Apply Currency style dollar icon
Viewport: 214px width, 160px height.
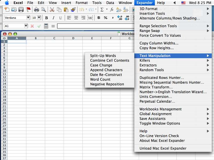pyautogui.click(x=98, y=18)
